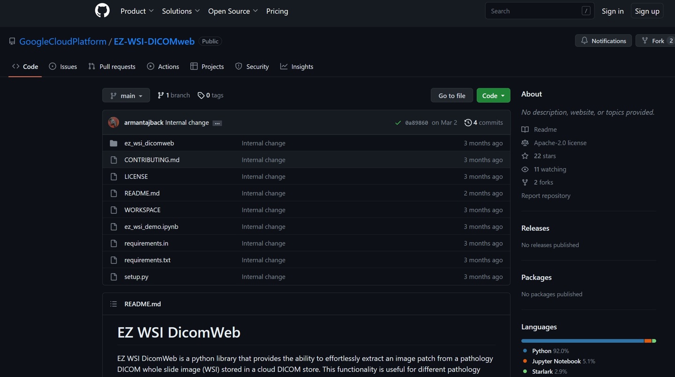675x377 pixels.
Task: Open the Pricing page
Action: tap(277, 11)
